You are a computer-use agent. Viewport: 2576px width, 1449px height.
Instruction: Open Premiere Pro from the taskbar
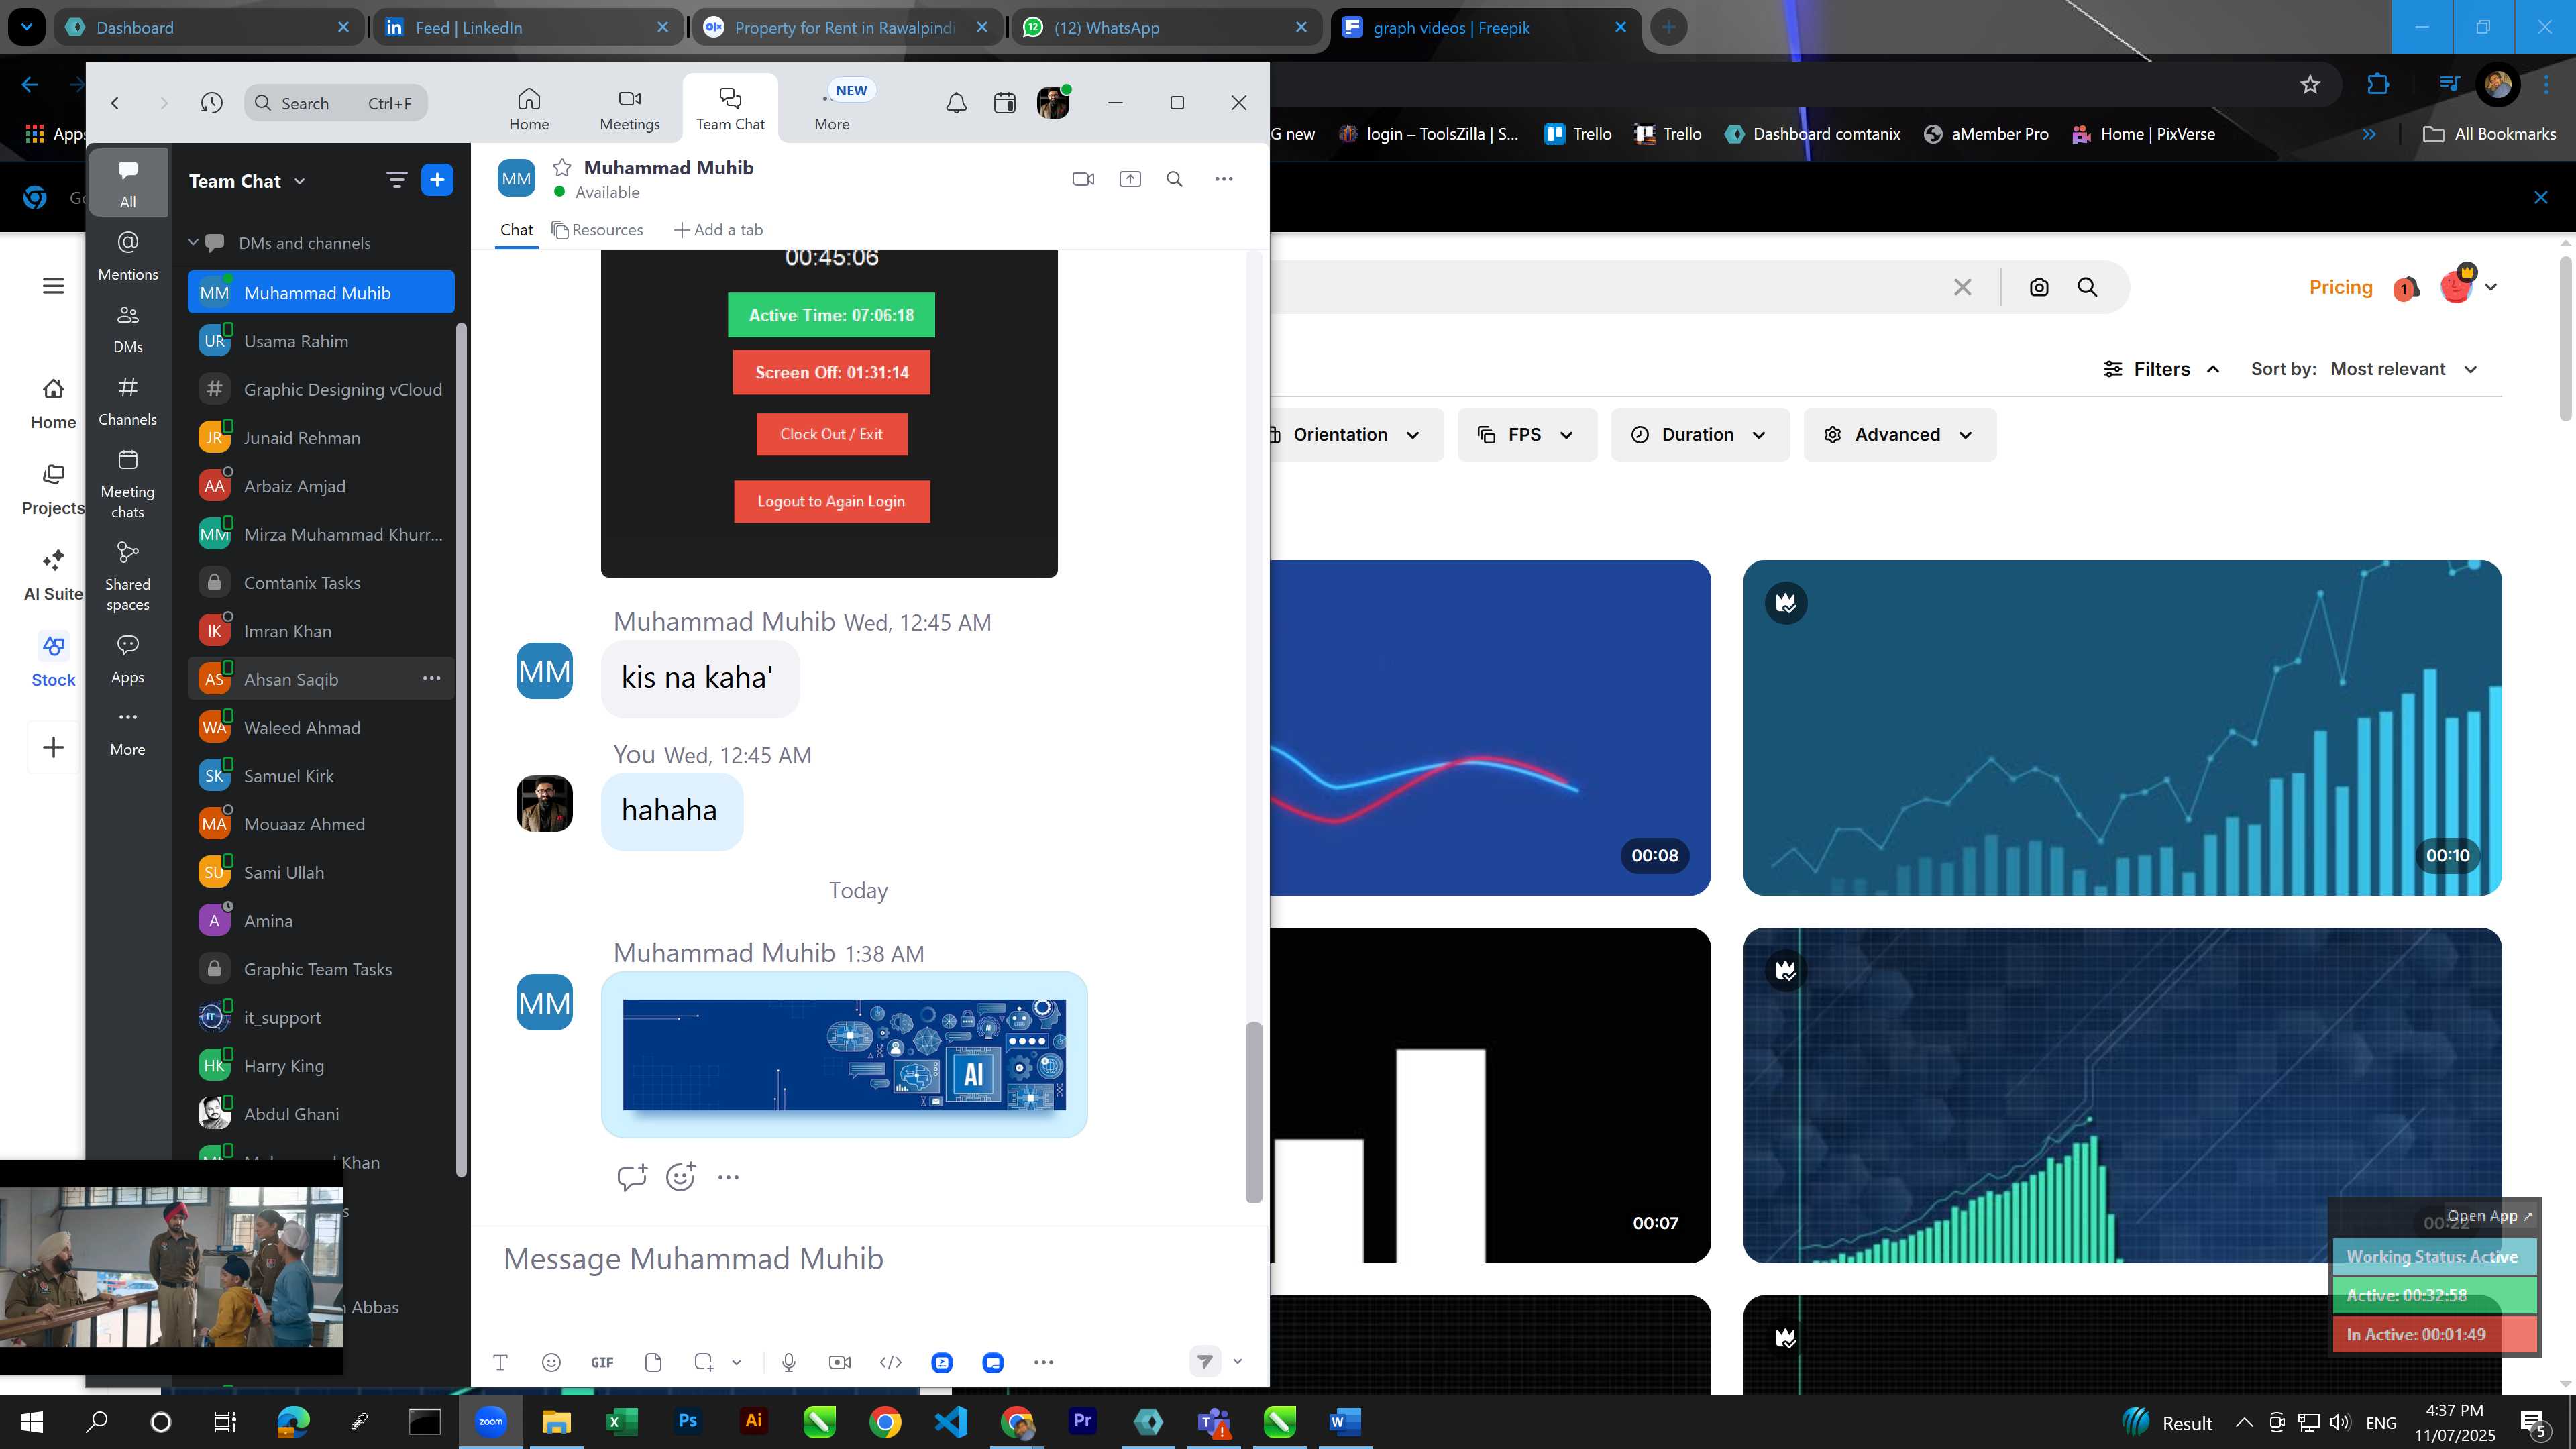(1082, 1421)
